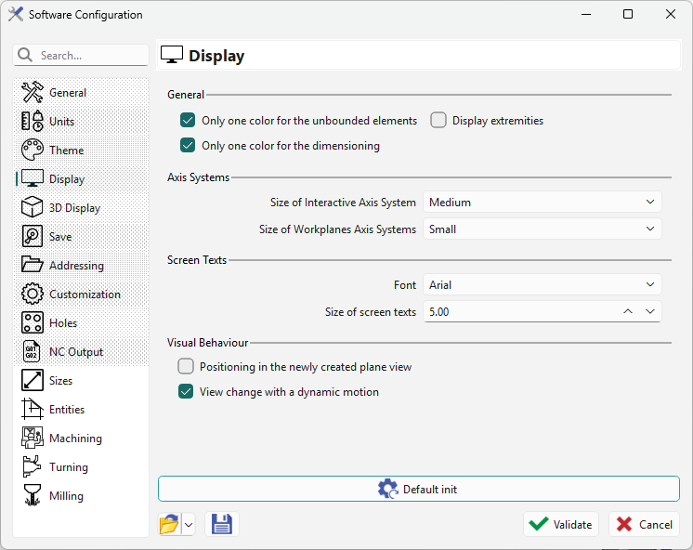Viewport: 693px width, 550px height.
Task: Select the Holes category icon
Action: [x=33, y=323]
